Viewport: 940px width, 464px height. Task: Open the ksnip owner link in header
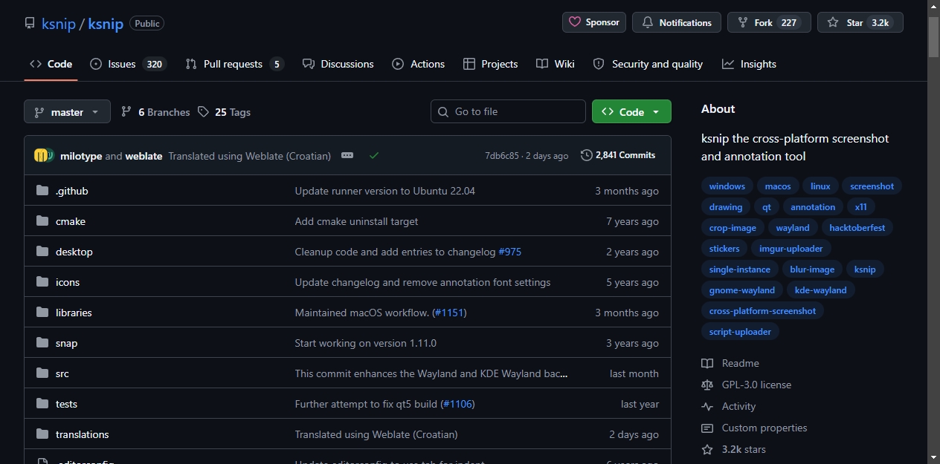pos(59,24)
